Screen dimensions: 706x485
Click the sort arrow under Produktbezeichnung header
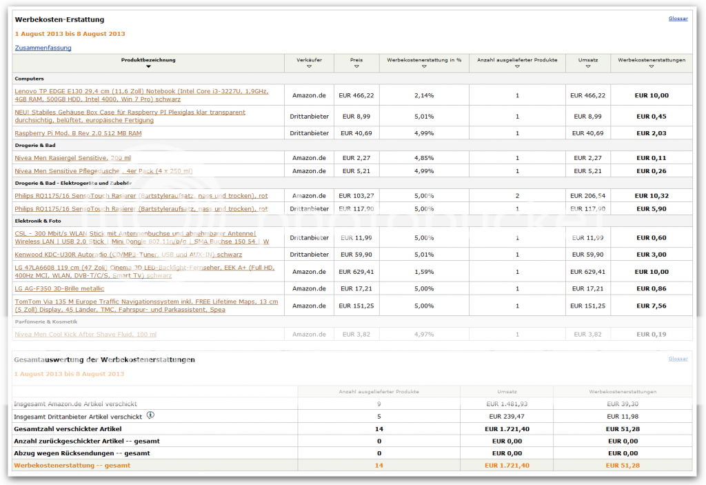click(x=148, y=67)
